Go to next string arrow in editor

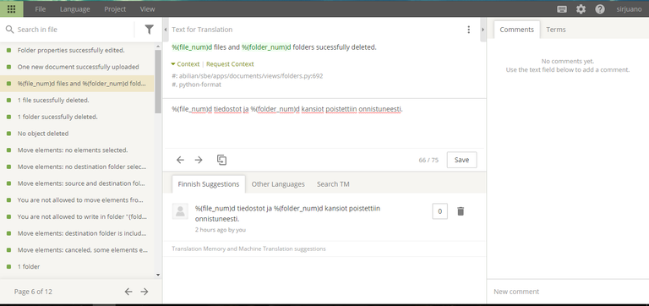coord(199,160)
